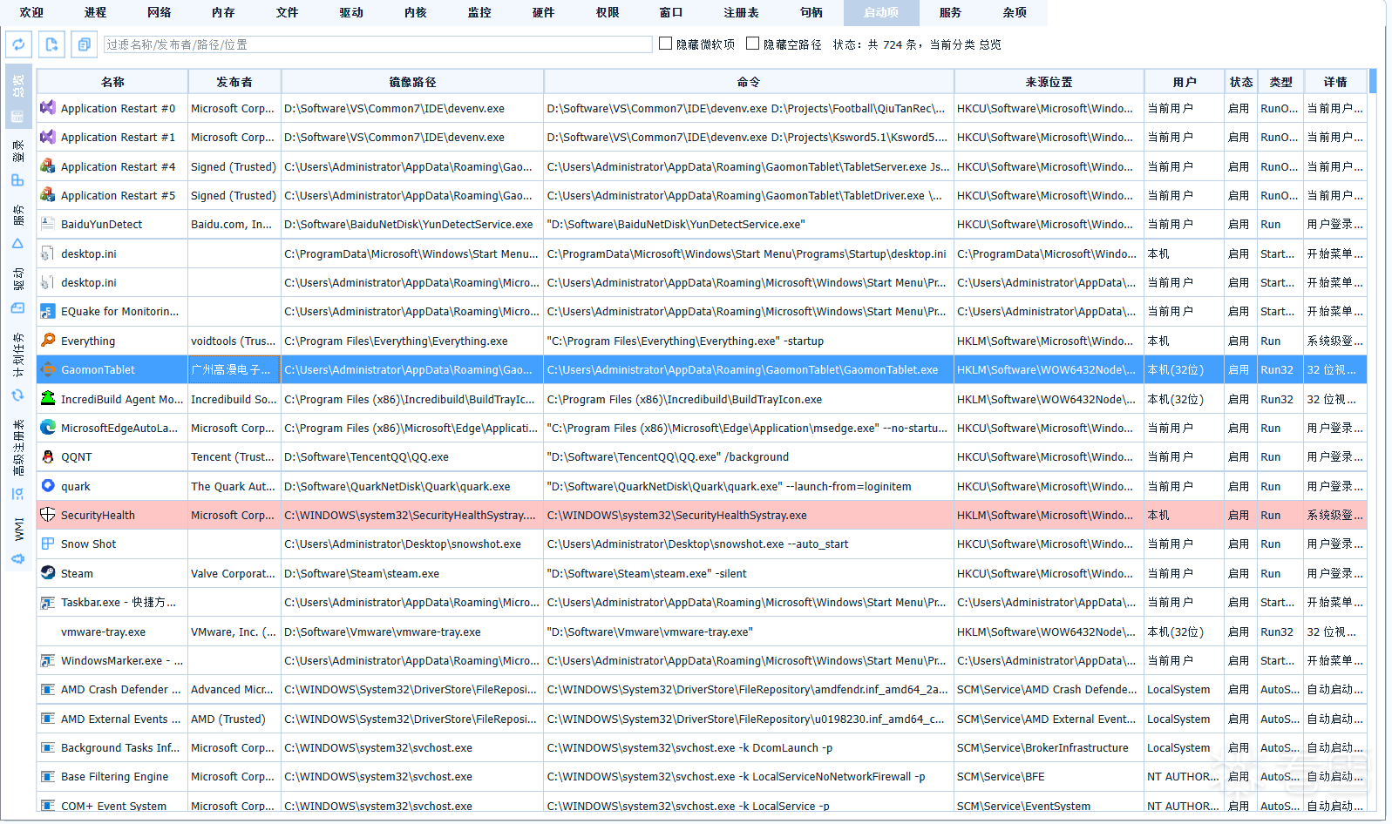Sort by the 来源位置 column header
The height and width of the screenshot is (824, 1392).
1049,82
